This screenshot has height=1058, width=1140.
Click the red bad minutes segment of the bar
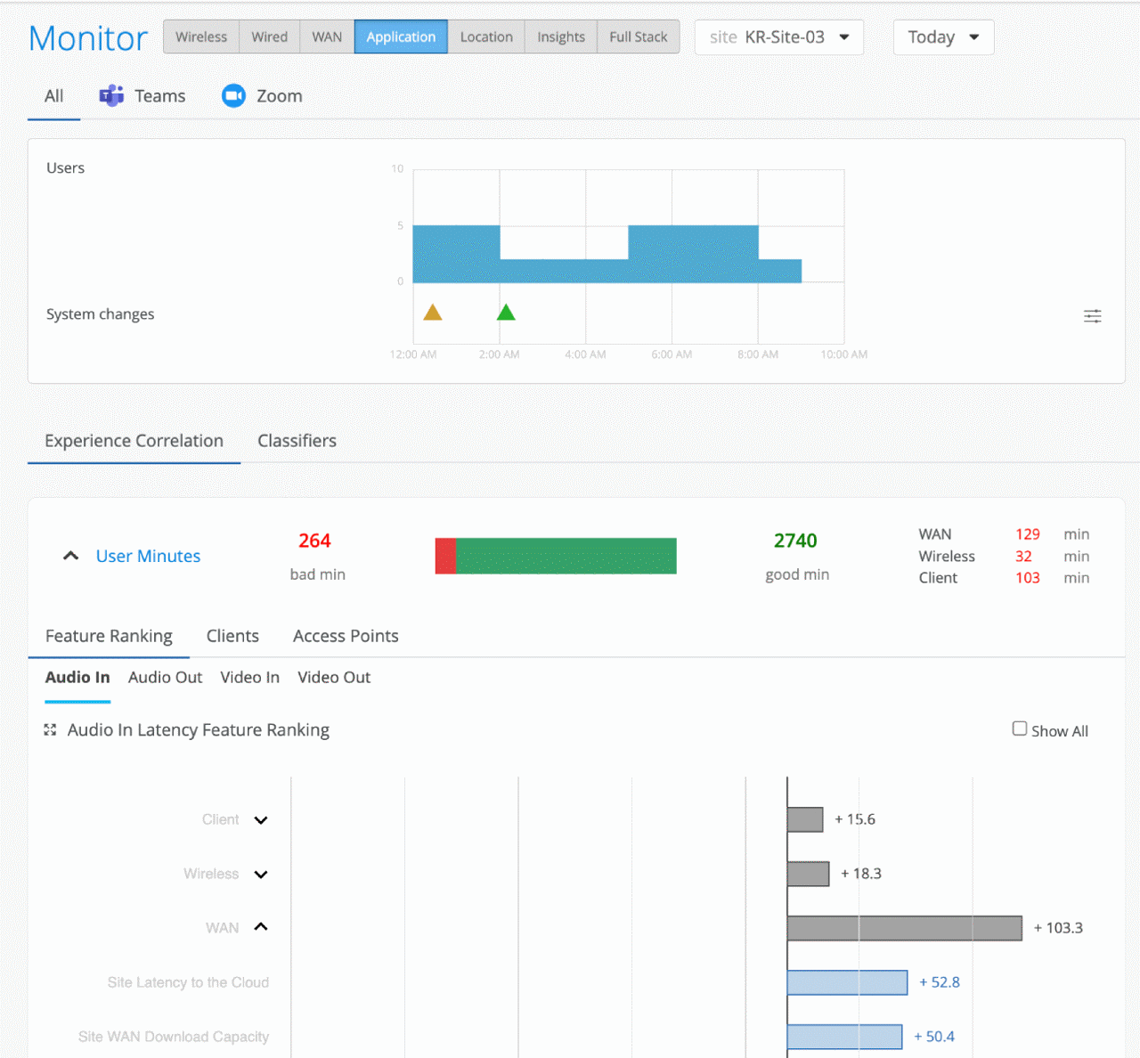444,555
